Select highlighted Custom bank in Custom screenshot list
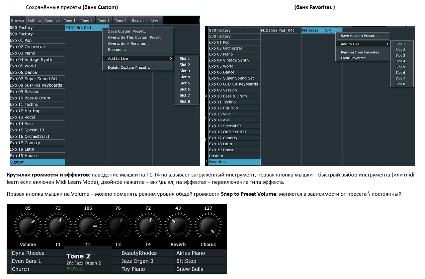 pyautogui.click(x=38, y=162)
